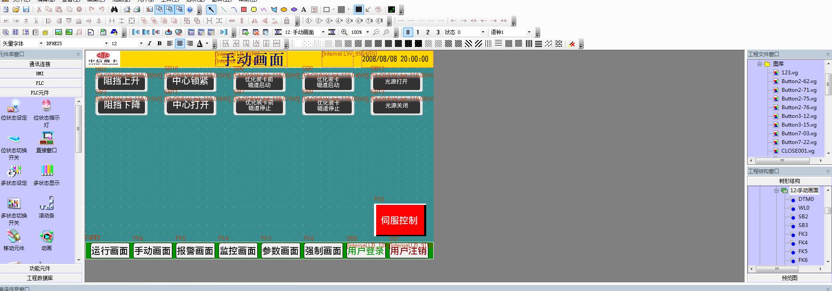832x291 pixels.
Task: Toggle bold text formatting
Action: (159, 43)
